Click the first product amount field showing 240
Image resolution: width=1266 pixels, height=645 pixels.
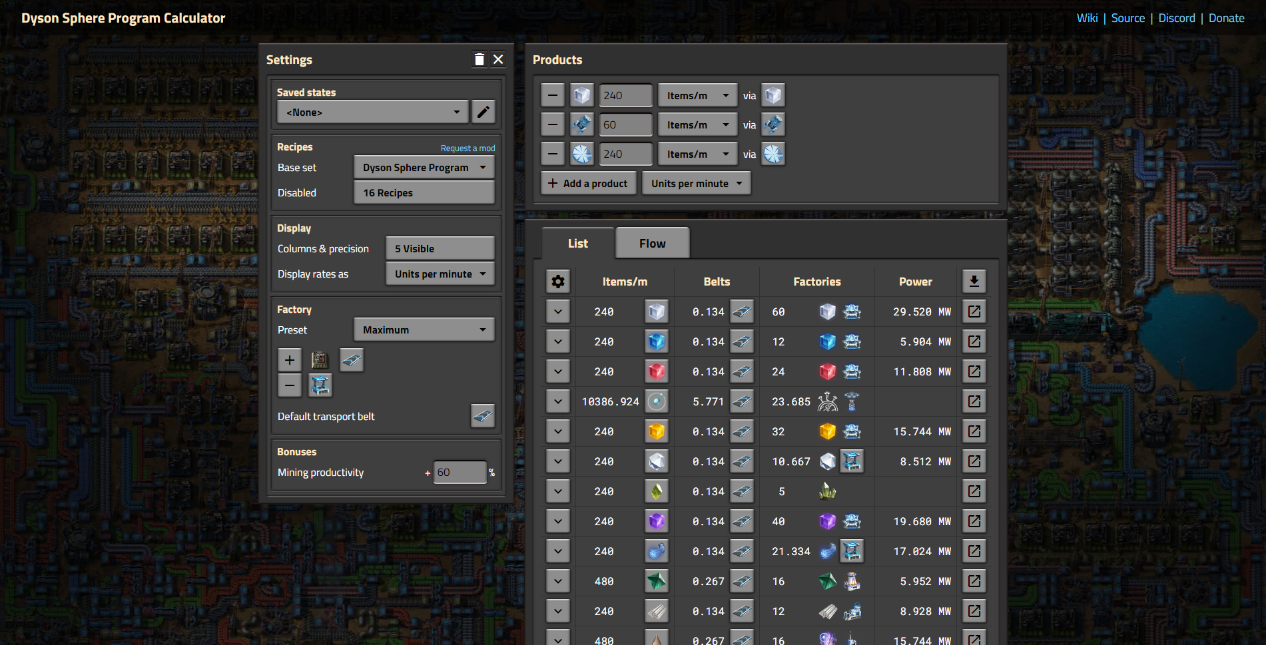[626, 95]
